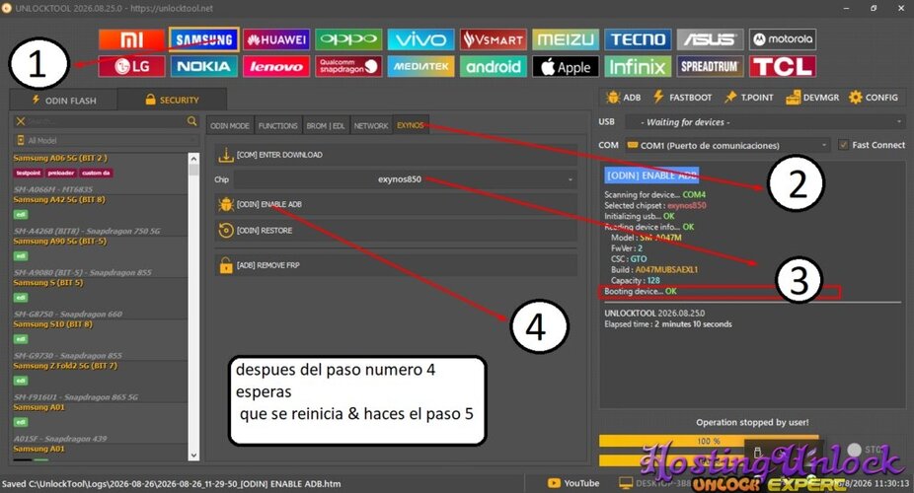Viewport: 914px width, 493px height.
Task: Choose the Motorola brand logo
Action: click(x=783, y=39)
